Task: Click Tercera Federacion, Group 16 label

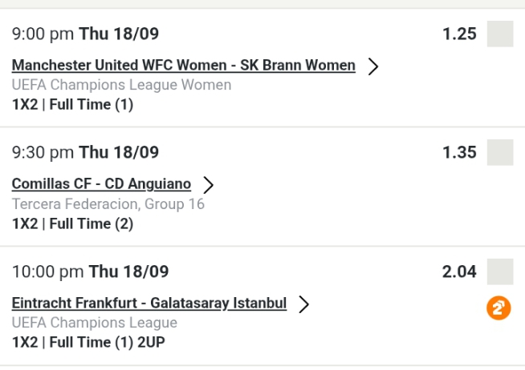Action: (x=108, y=204)
